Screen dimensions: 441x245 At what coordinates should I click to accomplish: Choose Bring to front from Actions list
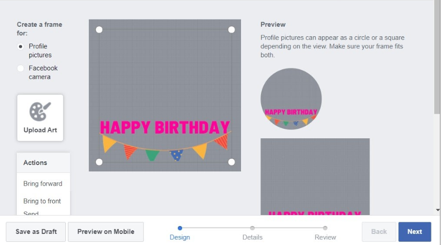(42, 201)
